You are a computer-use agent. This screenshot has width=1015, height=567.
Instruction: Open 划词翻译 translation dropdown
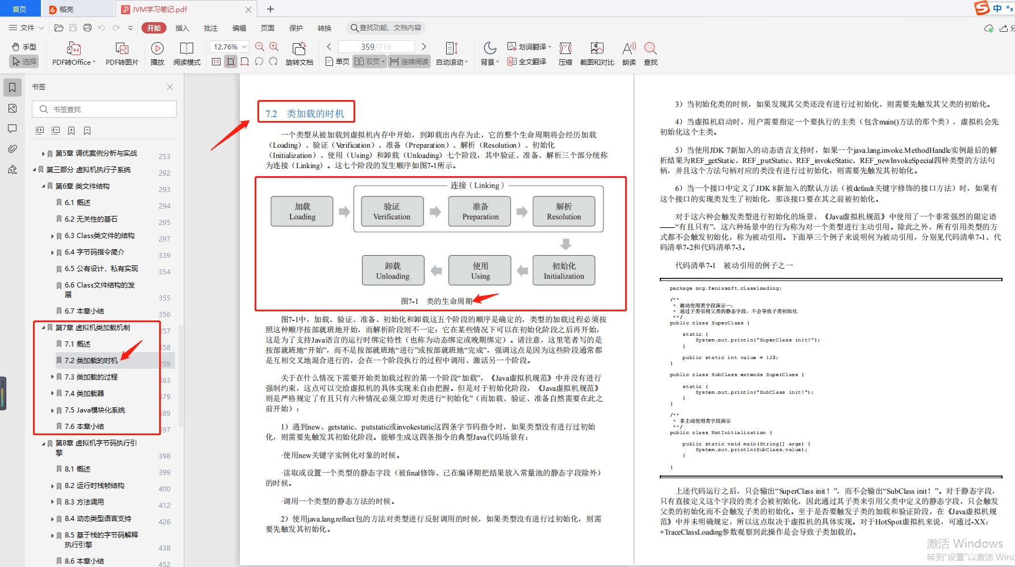click(x=529, y=47)
